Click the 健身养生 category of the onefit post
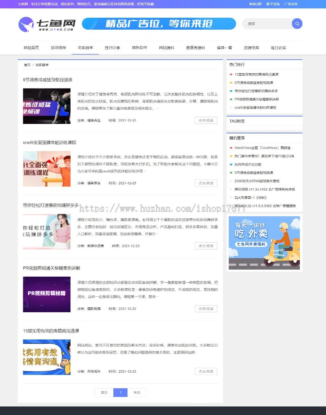326x415 pixels. tap(94, 183)
